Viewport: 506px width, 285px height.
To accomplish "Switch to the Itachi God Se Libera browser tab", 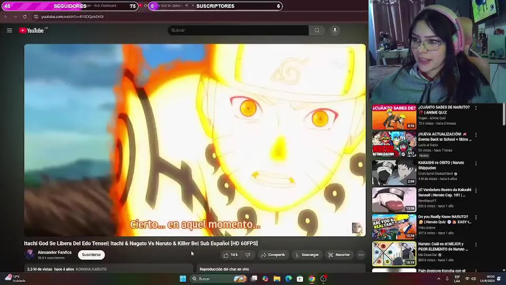I will pos(168,6).
